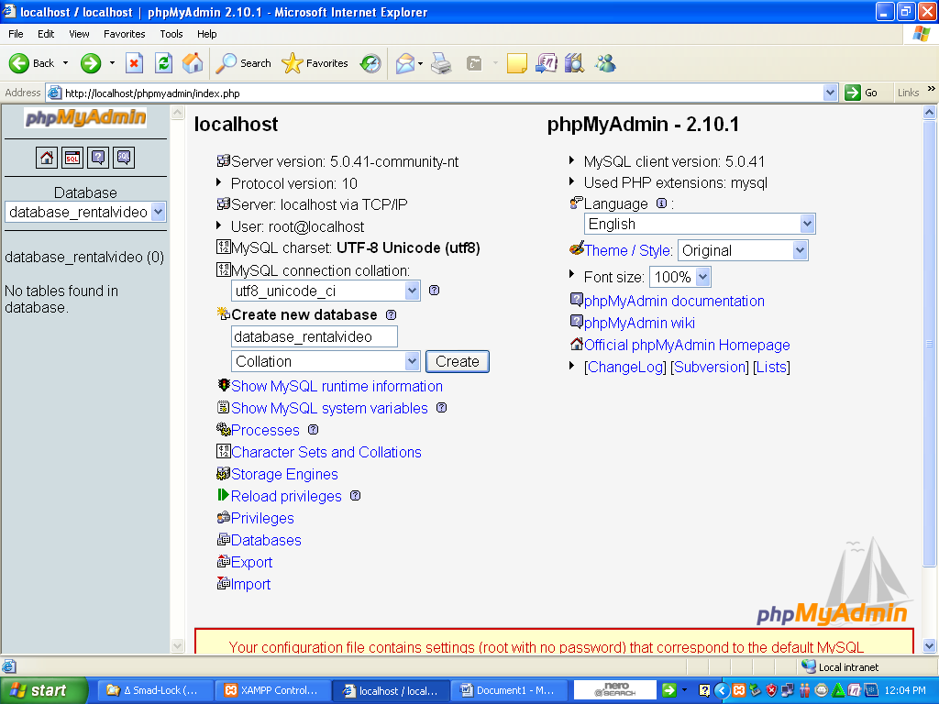This screenshot has width=939, height=704.
Task: Click the yellow note toolbar icon
Action: pyautogui.click(x=517, y=63)
